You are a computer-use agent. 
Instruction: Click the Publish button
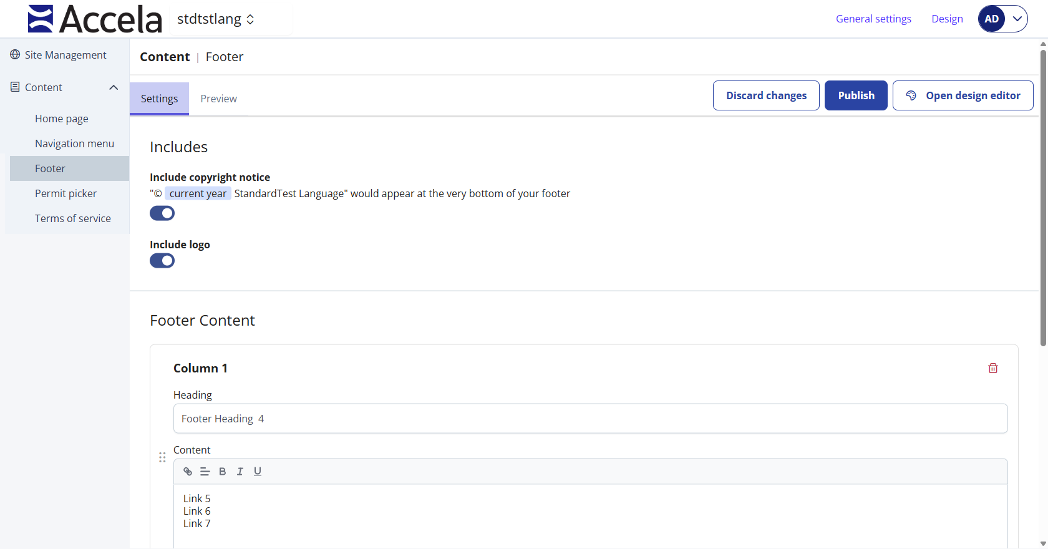click(x=856, y=95)
